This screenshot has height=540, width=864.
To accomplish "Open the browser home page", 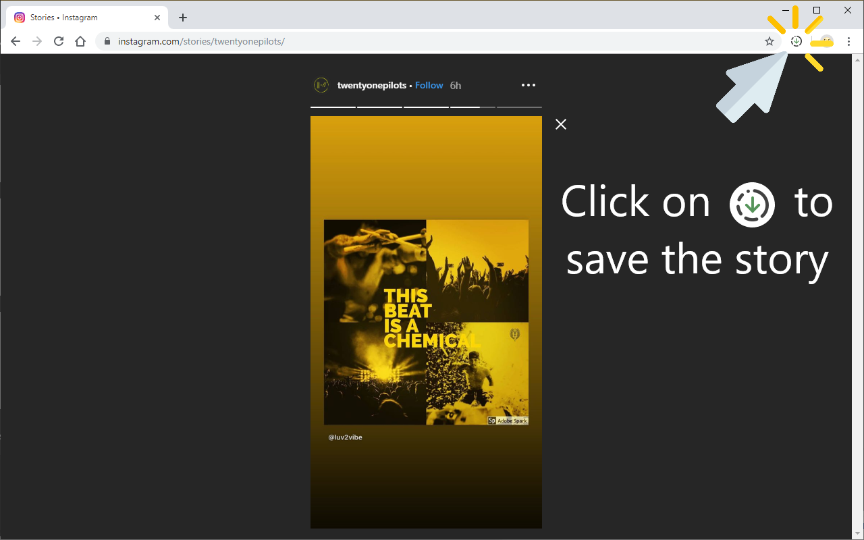I will (80, 40).
